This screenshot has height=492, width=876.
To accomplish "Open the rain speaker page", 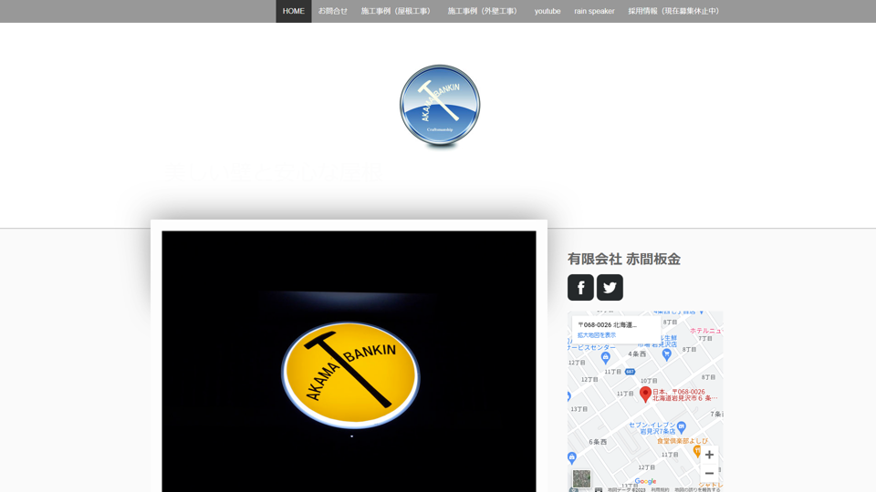I will coord(594,11).
